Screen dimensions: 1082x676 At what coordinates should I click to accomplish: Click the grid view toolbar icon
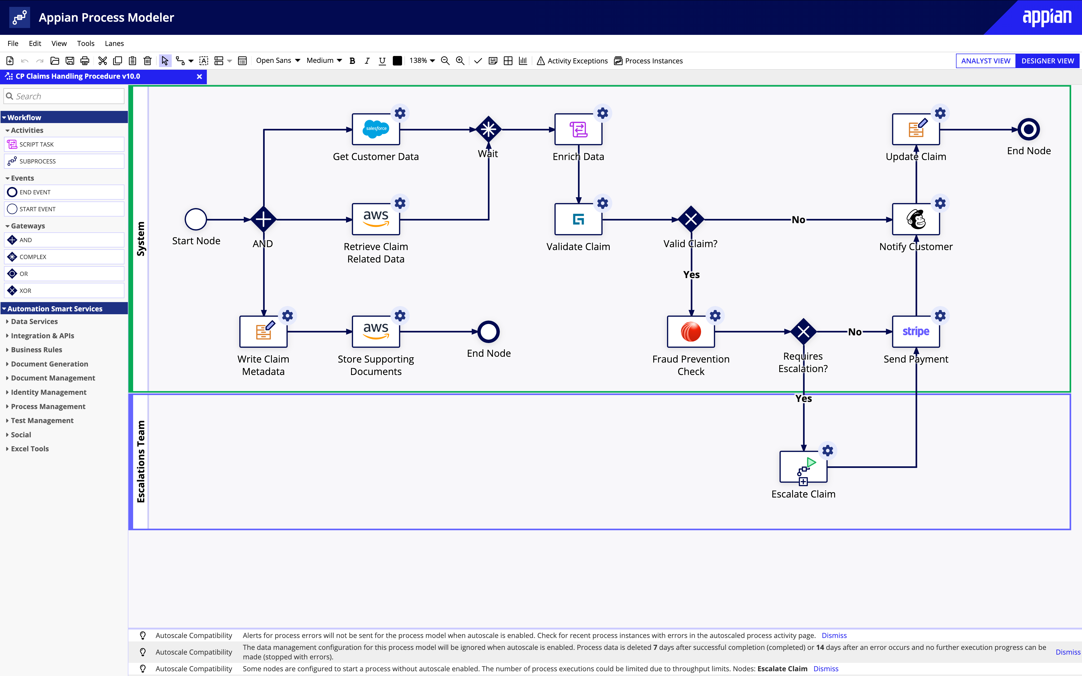[x=508, y=61]
